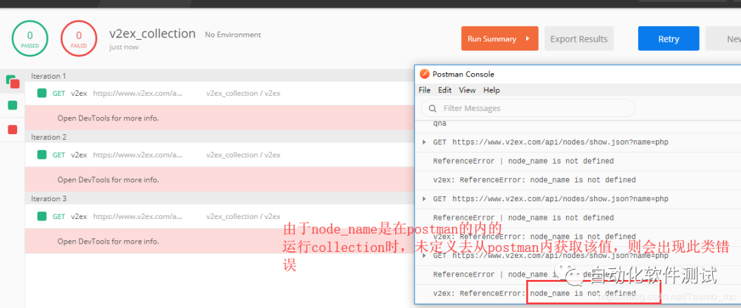Click green status square in Iteration 3 row
Viewport: 741px width, 308px height.
42,216
